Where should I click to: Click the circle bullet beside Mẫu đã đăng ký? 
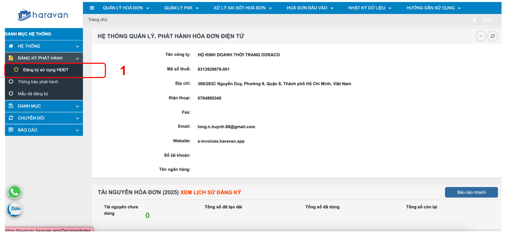(x=11, y=94)
